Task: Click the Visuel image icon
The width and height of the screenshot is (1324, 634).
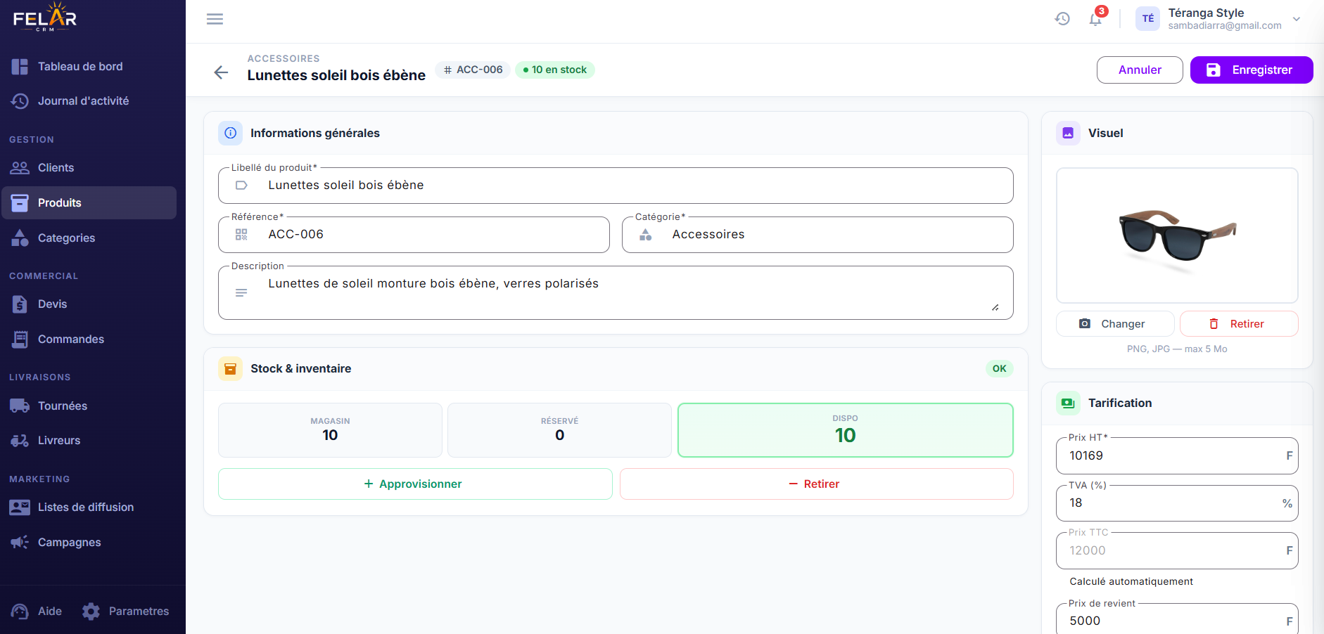Action: pyautogui.click(x=1068, y=133)
